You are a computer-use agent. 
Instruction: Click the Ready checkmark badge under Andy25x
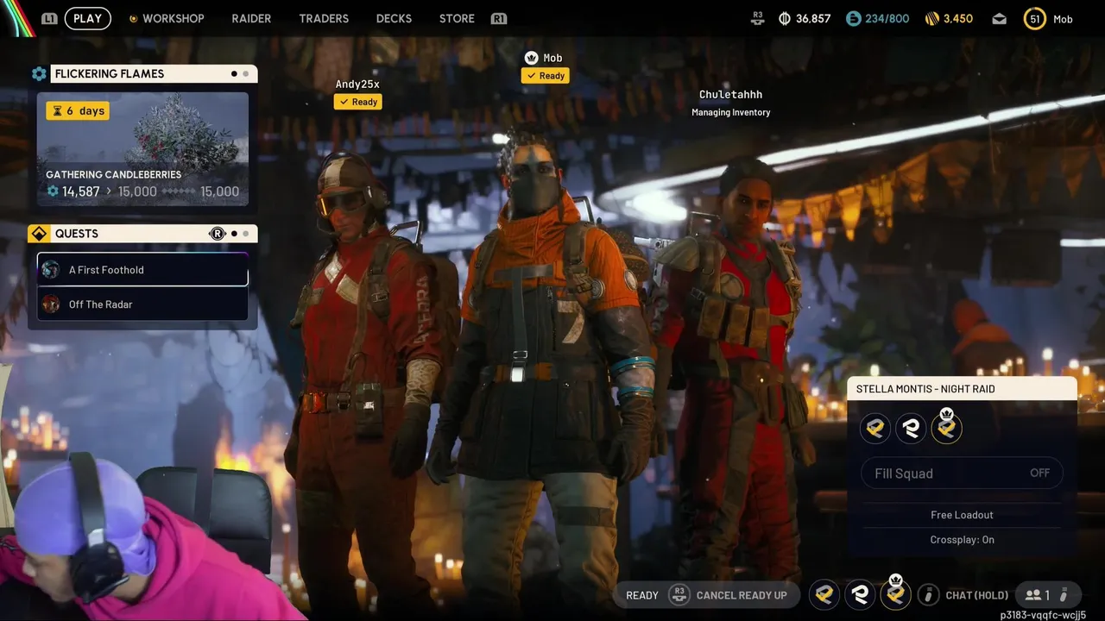[x=358, y=102]
